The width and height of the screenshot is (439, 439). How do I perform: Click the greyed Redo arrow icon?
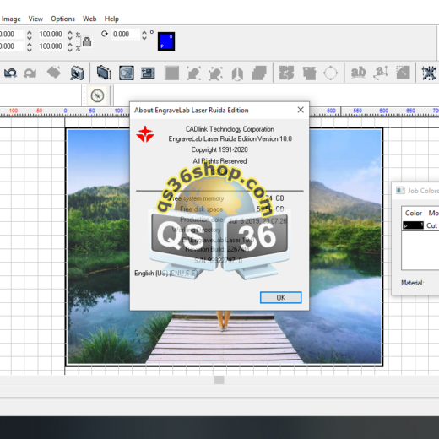[30, 73]
